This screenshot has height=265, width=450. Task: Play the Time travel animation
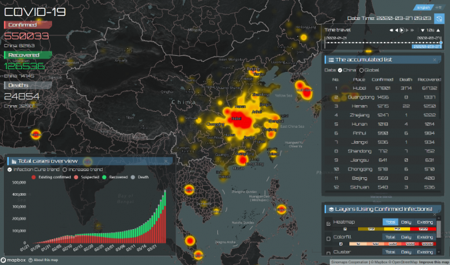point(402,30)
